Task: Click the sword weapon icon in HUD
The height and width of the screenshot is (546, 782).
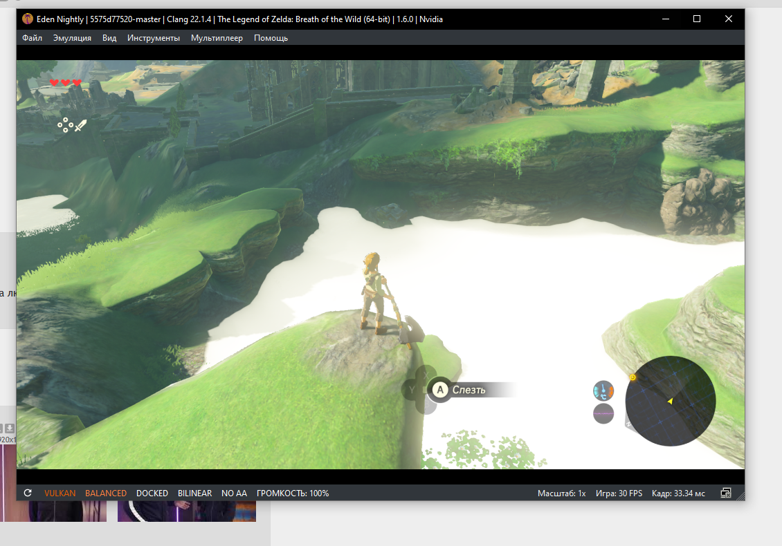Action: [80, 126]
